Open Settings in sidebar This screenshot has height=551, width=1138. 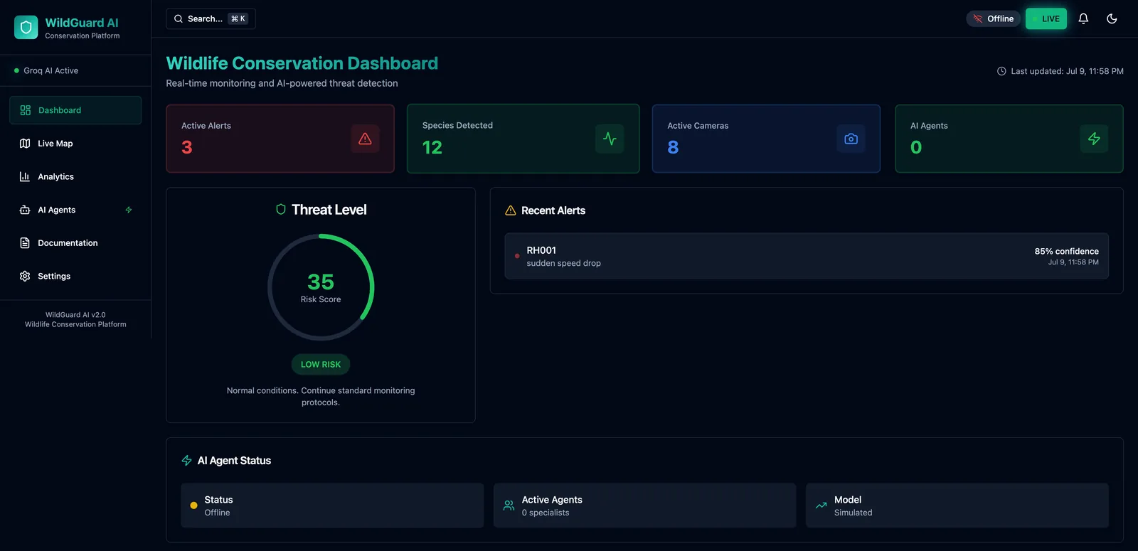(x=75, y=276)
